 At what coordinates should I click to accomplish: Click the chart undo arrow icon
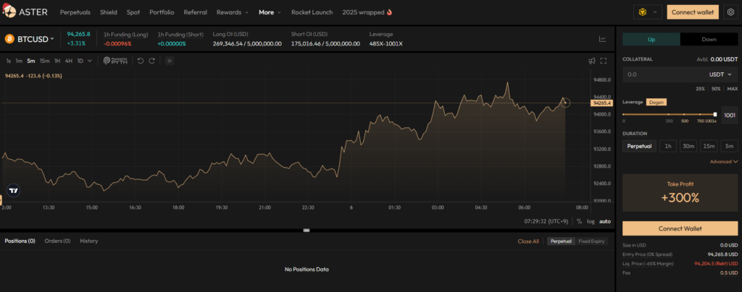click(x=141, y=61)
